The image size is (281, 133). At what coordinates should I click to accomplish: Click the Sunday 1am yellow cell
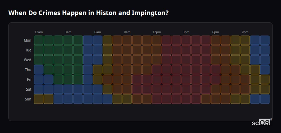point(48,99)
